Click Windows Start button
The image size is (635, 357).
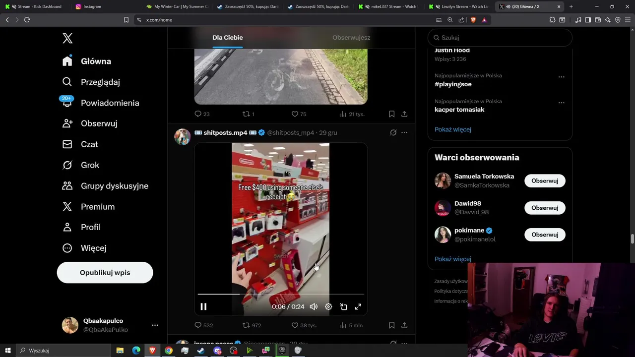[8, 350]
